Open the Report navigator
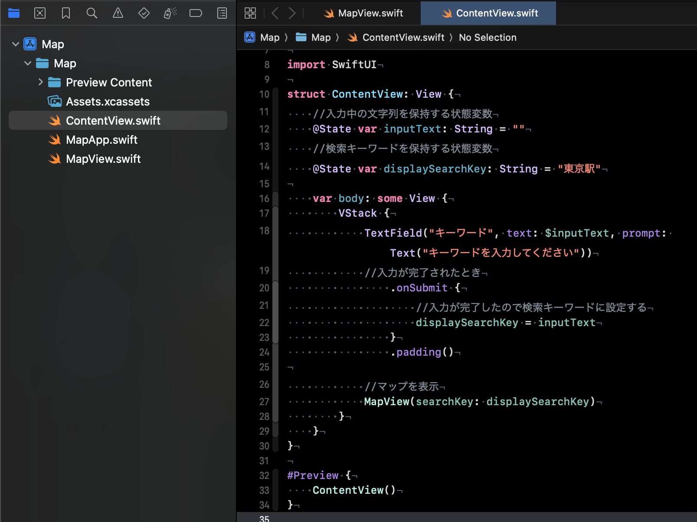 point(222,13)
